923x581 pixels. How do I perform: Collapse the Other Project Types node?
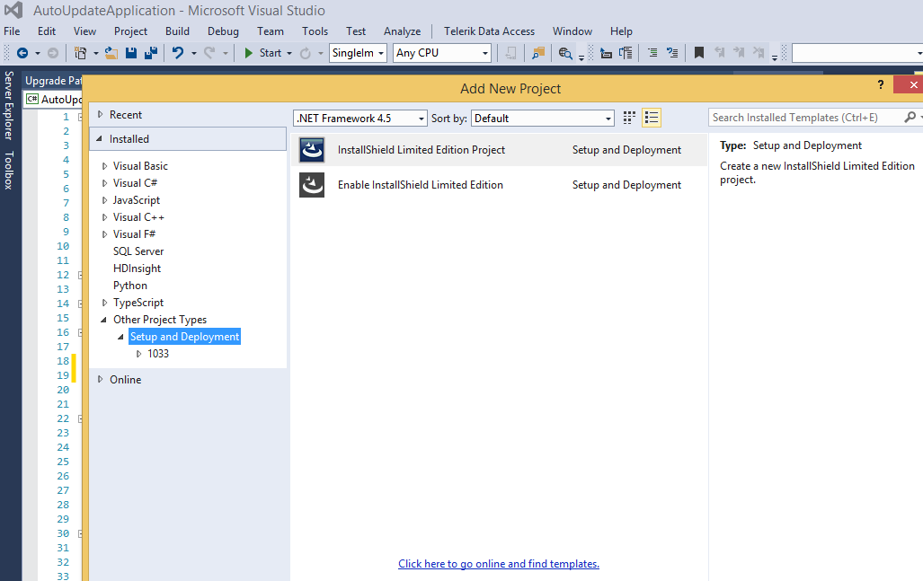click(103, 320)
